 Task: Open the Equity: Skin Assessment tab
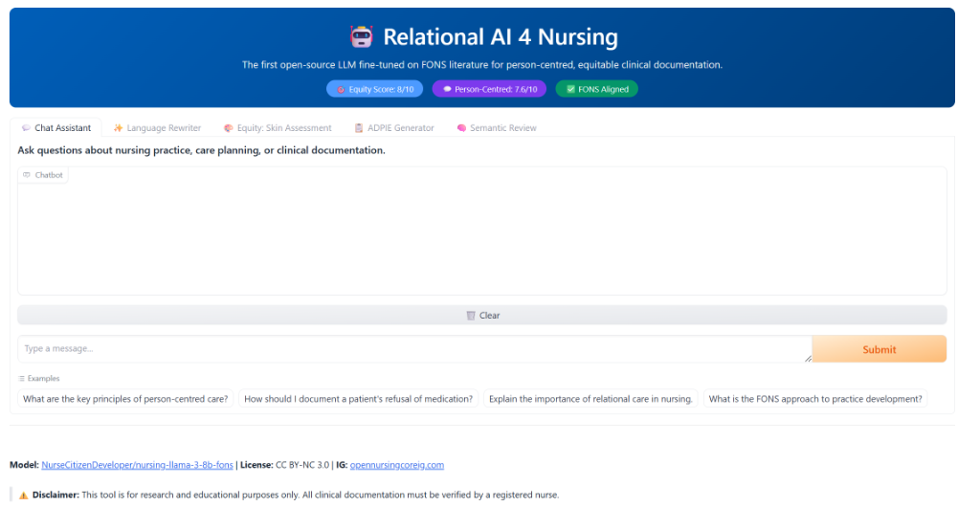(278, 128)
